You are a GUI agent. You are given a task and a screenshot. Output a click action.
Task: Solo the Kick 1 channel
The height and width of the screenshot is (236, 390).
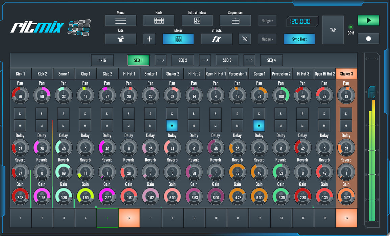20,114
